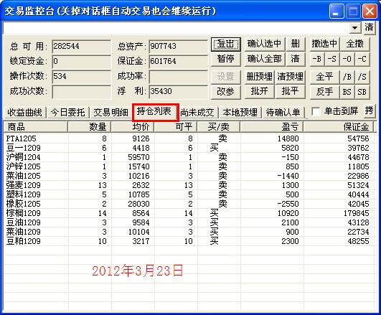Click the BS button
This screenshot has height=315, width=381.
(347, 92)
